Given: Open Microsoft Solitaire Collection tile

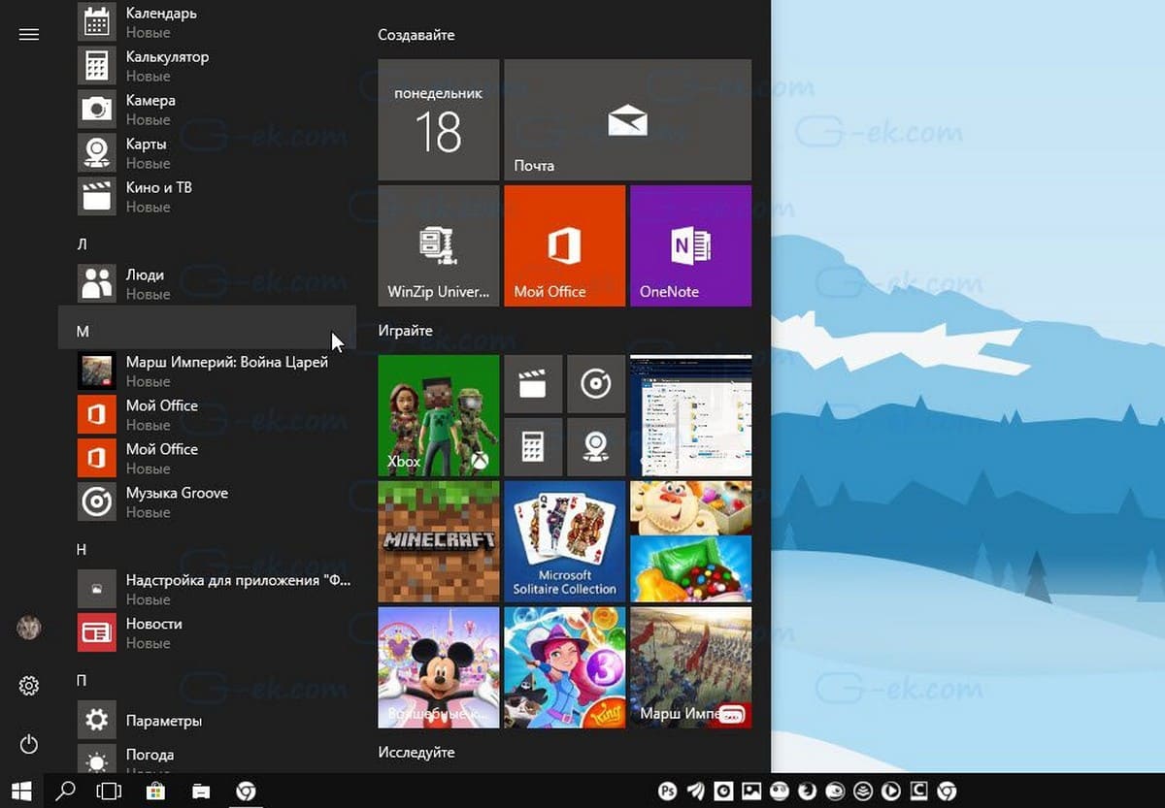Looking at the screenshot, I should pos(564,541).
